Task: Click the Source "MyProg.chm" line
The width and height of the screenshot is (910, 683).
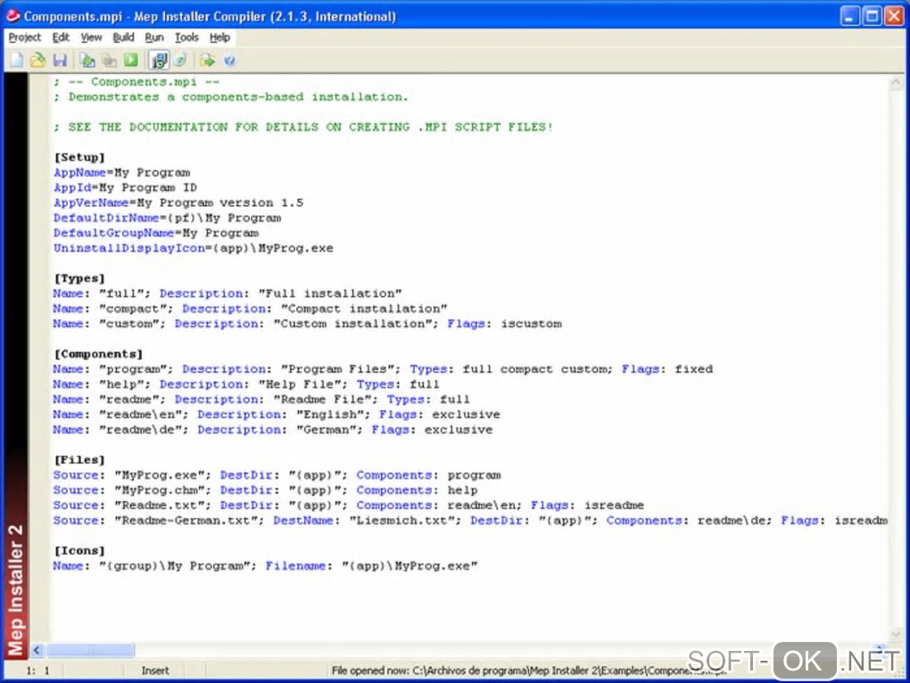Action: coord(265,490)
